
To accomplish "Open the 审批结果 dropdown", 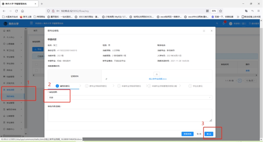I will (130, 97).
